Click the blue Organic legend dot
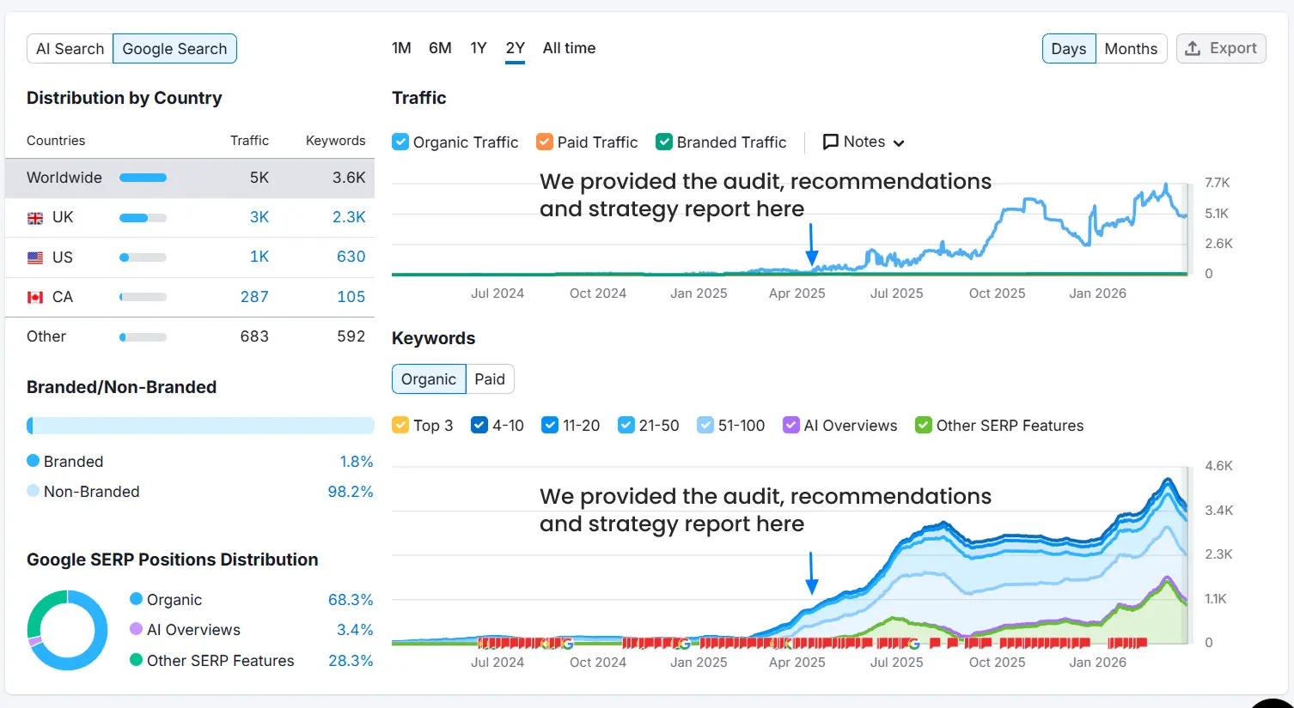Screen dimensions: 1294x708 136,599
